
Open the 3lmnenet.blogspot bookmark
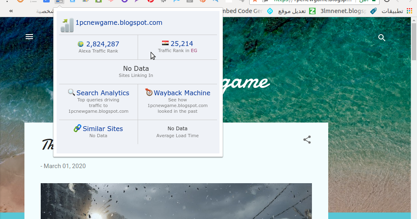click(343, 11)
